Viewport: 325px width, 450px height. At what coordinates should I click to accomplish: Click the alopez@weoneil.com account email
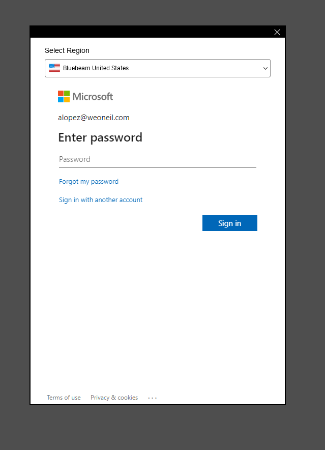click(x=94, y=118)
